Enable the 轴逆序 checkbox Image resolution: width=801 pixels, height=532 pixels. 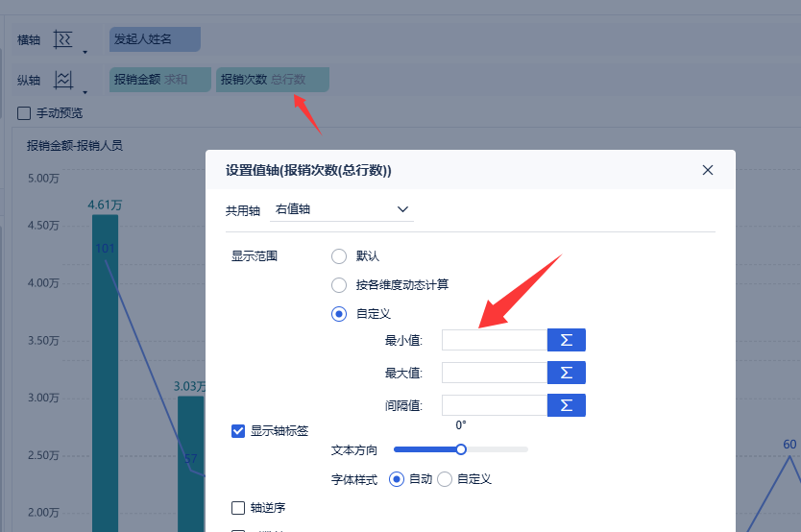pos(238,507)
